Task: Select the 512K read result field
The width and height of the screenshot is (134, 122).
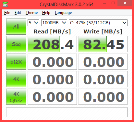Action: tap(52, 62)
